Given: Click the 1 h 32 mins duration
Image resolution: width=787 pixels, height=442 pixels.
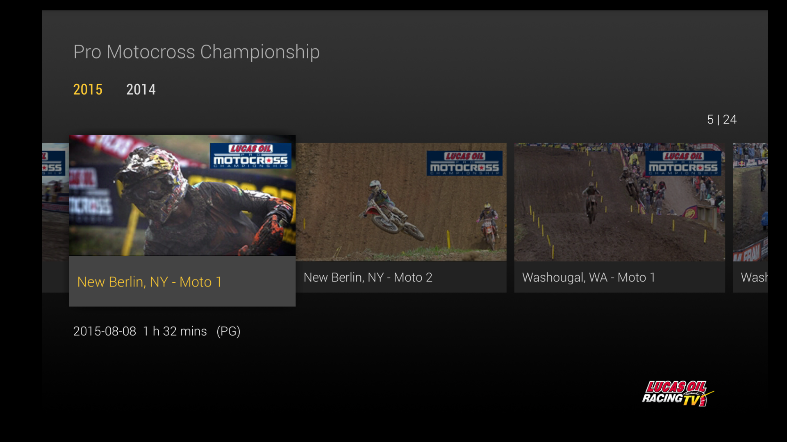Looking at the screenshot, I should (175, 331).
